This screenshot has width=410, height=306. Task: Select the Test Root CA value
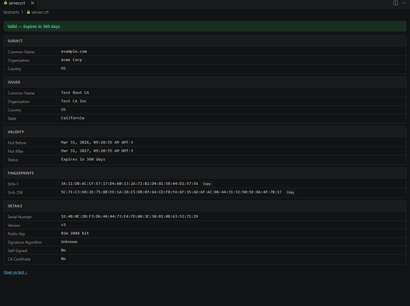click(x=75, y=93)
